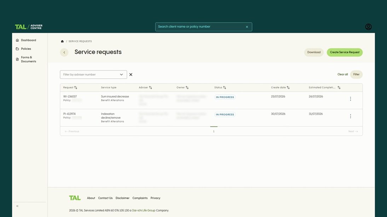Click the Previous pagination link
387x217 pixels.
click(x=72, y=131)
